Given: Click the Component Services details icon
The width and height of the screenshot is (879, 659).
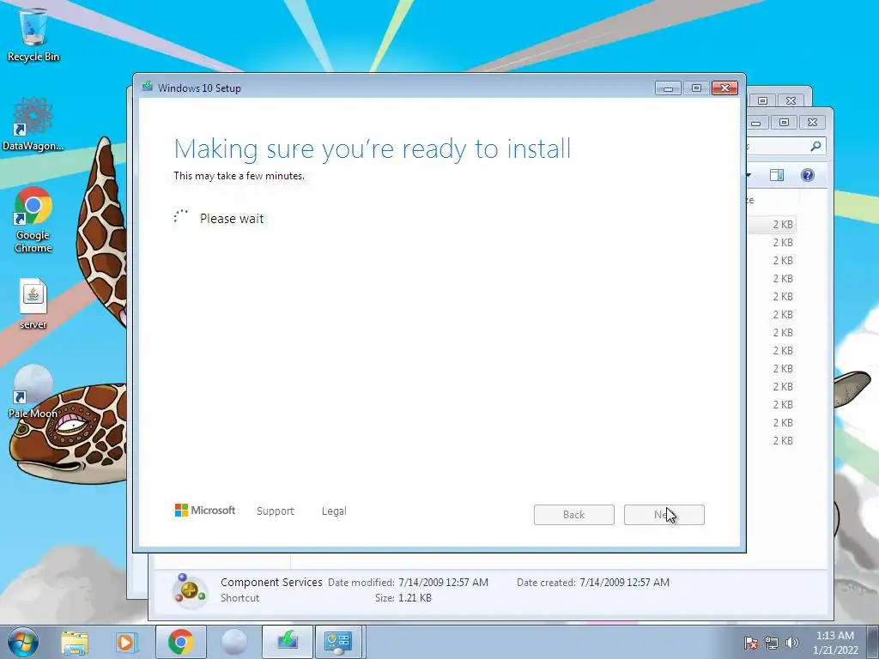Looking at the screenshot, I should click(190, 589).
